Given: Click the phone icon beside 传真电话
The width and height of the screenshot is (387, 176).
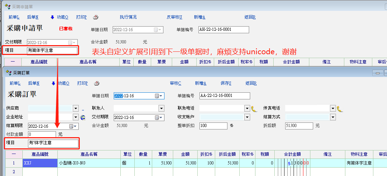Looking at the screenshot, I should point(339,108).
